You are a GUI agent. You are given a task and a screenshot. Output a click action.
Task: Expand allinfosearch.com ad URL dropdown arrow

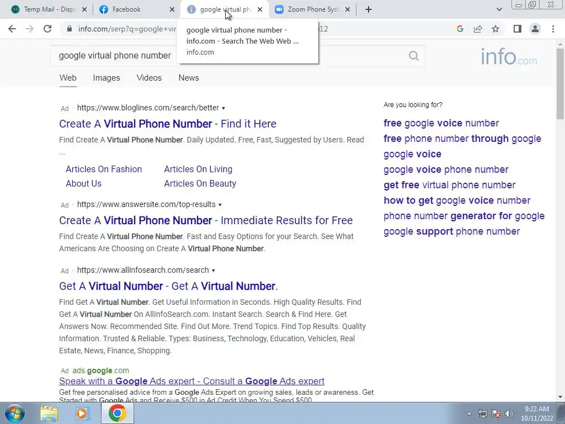click(x=214, y=271)
